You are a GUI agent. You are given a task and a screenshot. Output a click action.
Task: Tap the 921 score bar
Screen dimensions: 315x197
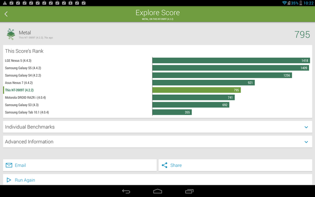tap(204, 82)
